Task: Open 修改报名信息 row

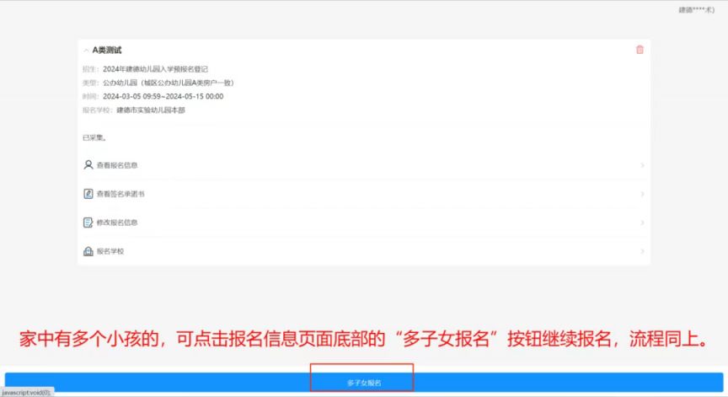Action: tap(363, 223)
